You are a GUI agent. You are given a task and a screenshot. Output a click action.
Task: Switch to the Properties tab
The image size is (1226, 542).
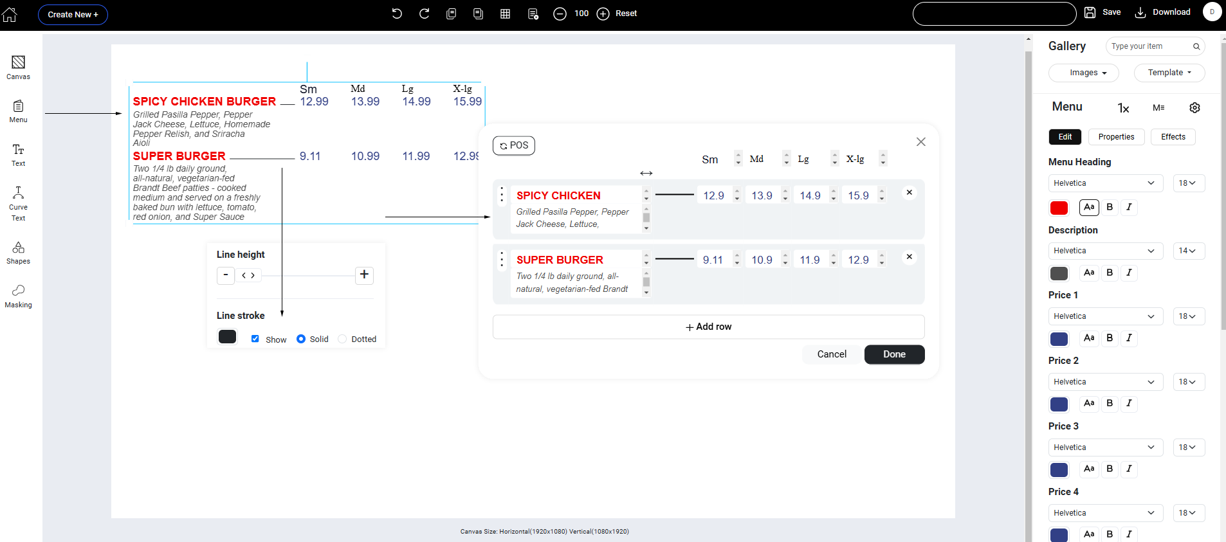(x=1116, y=137)
